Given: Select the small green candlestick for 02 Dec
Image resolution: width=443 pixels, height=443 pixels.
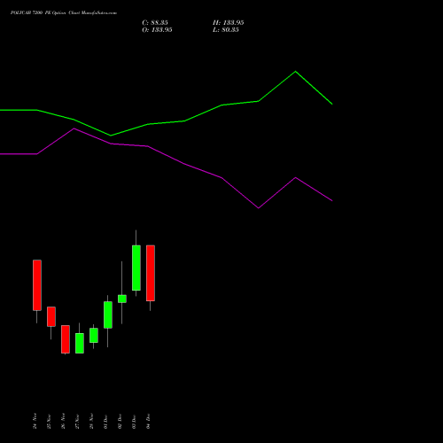Looking at the screenshot, I should [122, 299].
